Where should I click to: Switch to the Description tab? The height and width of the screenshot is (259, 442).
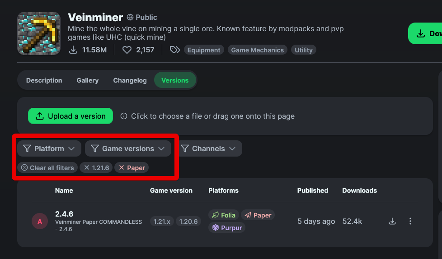(44, 80)
